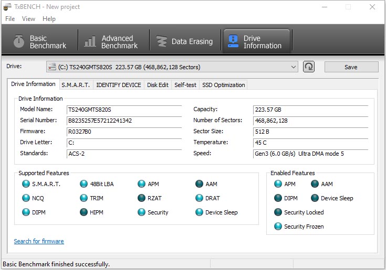Click the Standards field ACS-2
This screenshot has width=386, height=270.
pos(124,154)
